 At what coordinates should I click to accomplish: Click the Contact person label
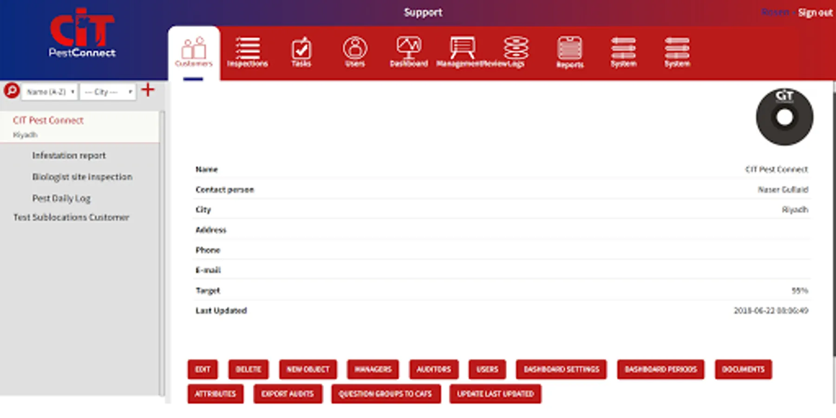(x=225, y=189)
